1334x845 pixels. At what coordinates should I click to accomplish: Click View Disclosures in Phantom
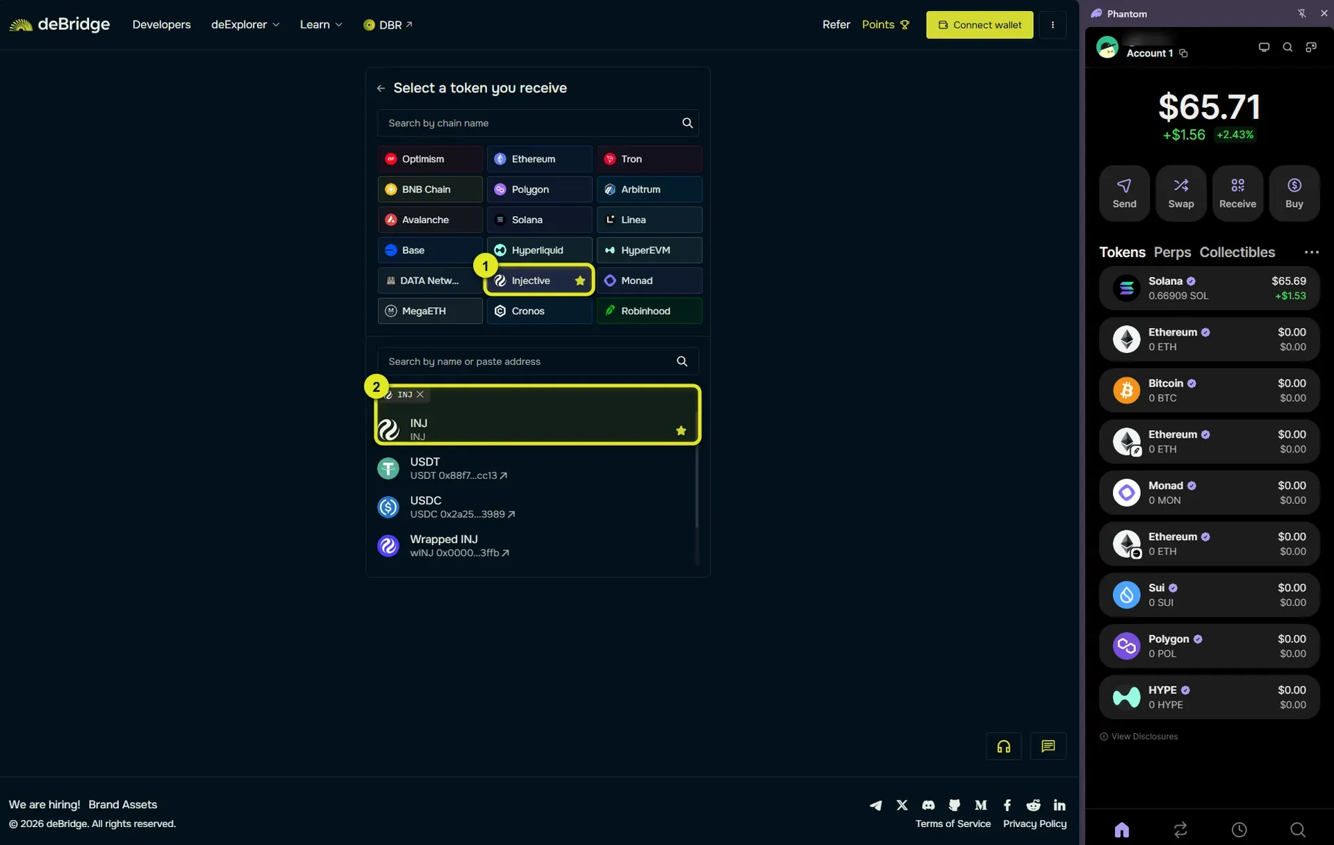1139,737
